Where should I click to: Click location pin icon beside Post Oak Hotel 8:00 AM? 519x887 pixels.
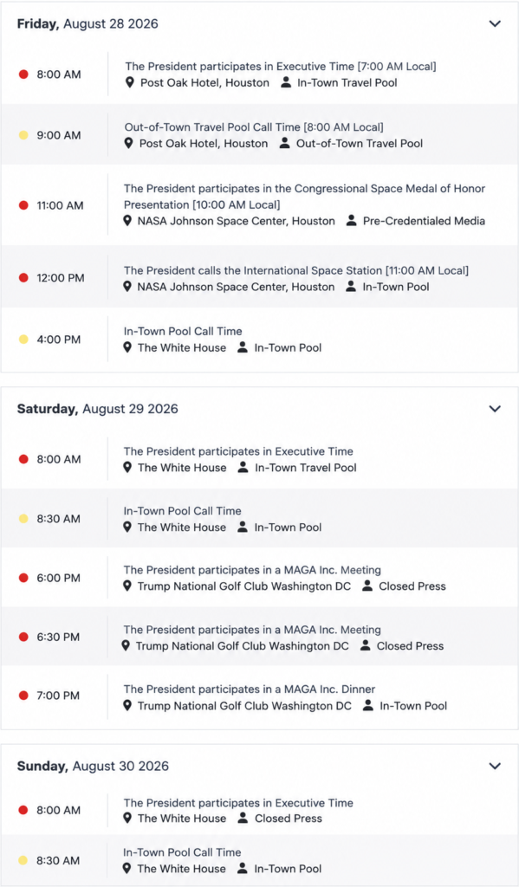[130, 82]
